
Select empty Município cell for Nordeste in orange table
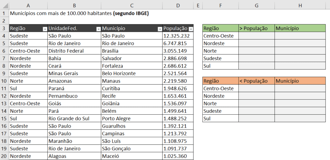[300, 96]
